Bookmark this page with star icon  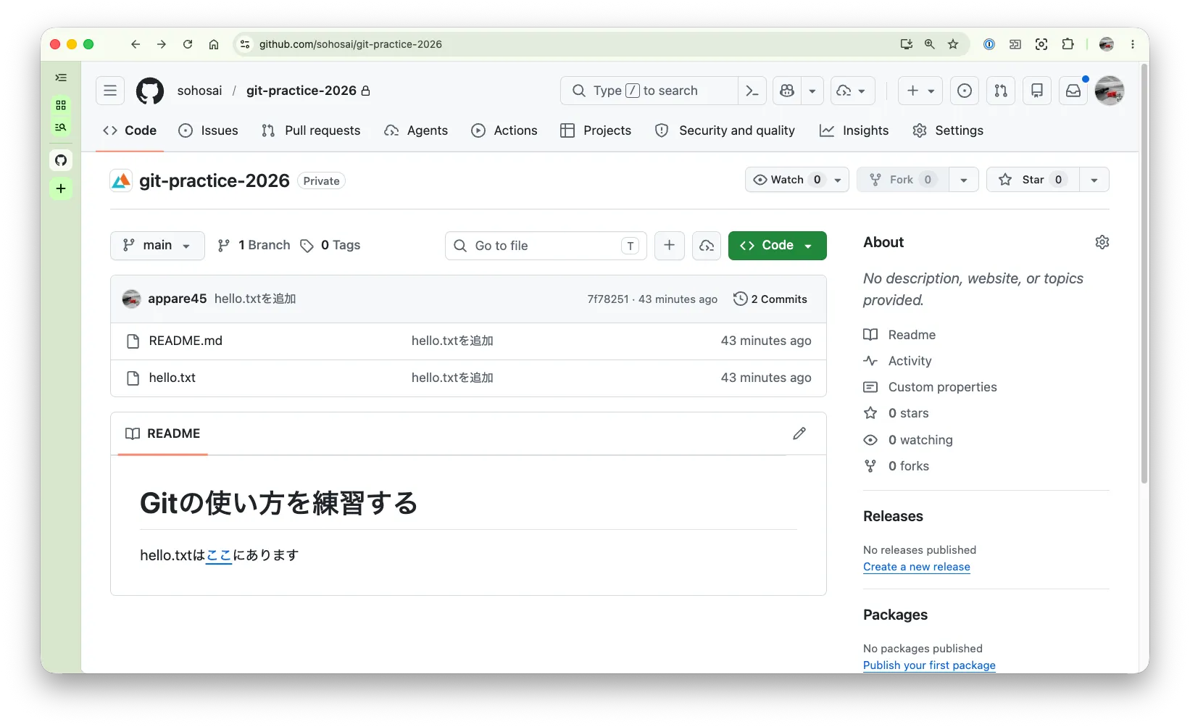pos(953,44)
